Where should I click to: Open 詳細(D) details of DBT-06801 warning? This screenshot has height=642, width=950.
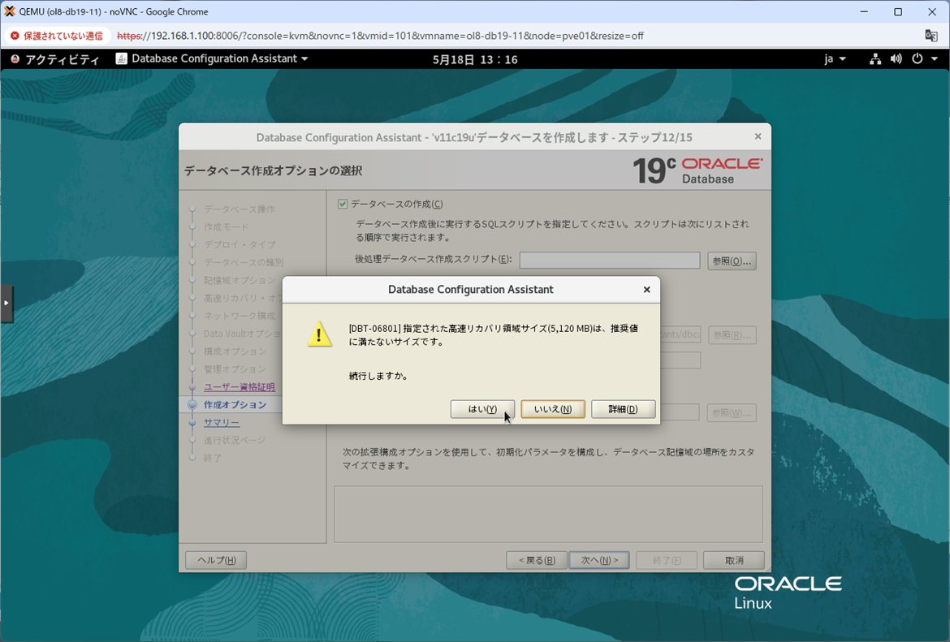coord(623,409)
